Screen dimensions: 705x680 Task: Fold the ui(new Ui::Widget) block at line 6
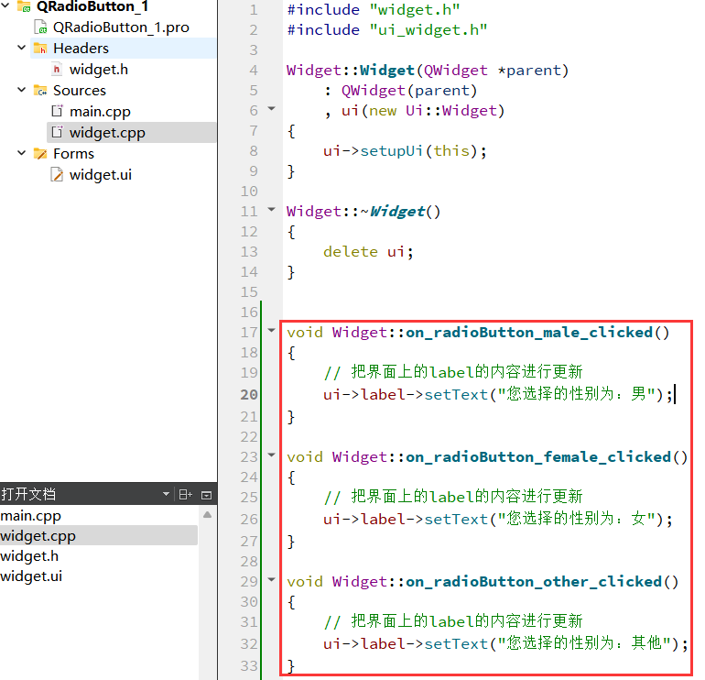(x=271, y=108)
